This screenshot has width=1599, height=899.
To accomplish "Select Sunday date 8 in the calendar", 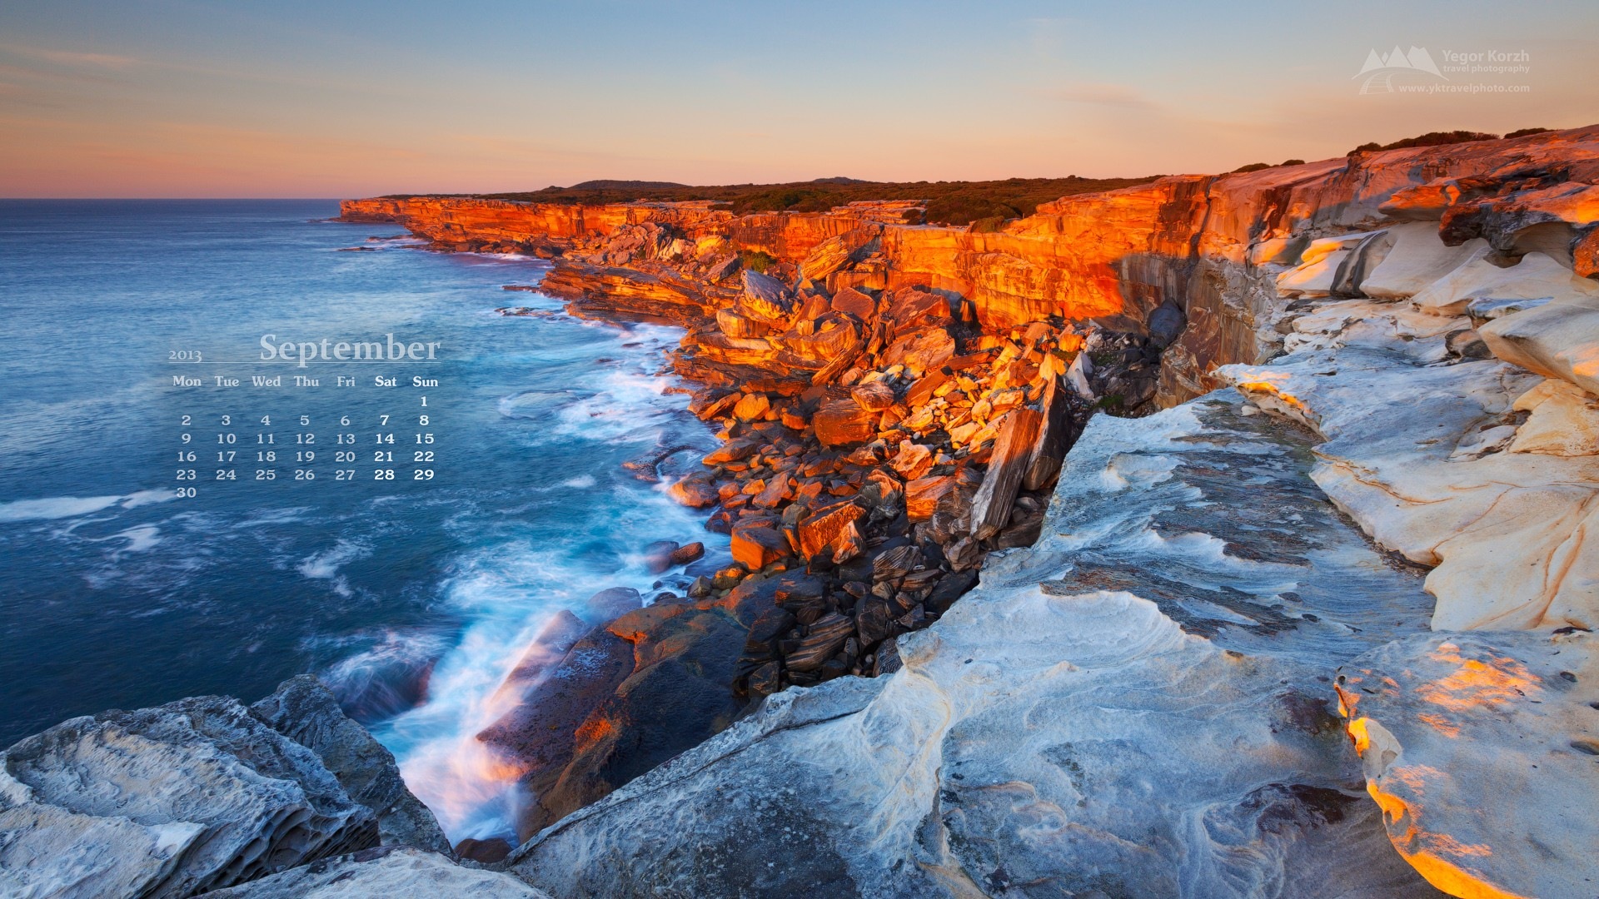I will 424,420.
